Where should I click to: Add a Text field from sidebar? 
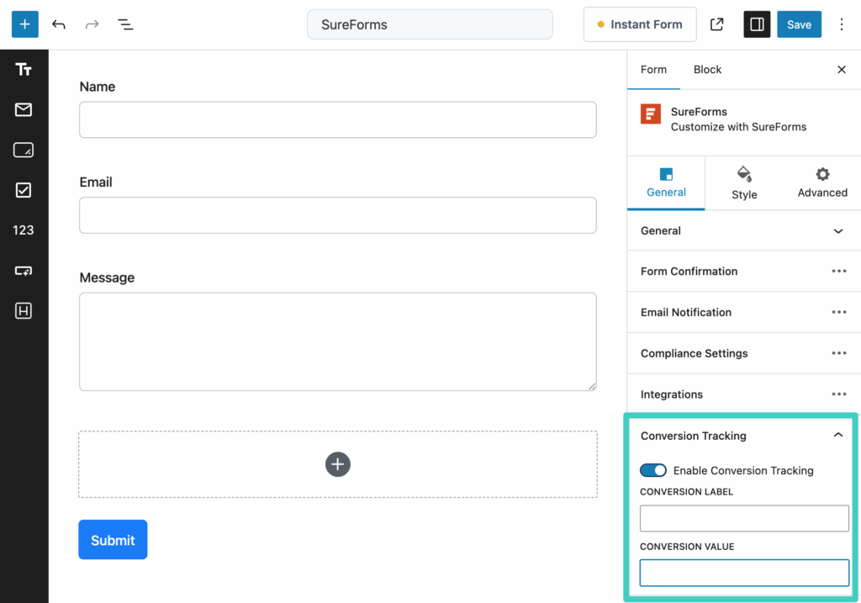click(x=23, y=69)
